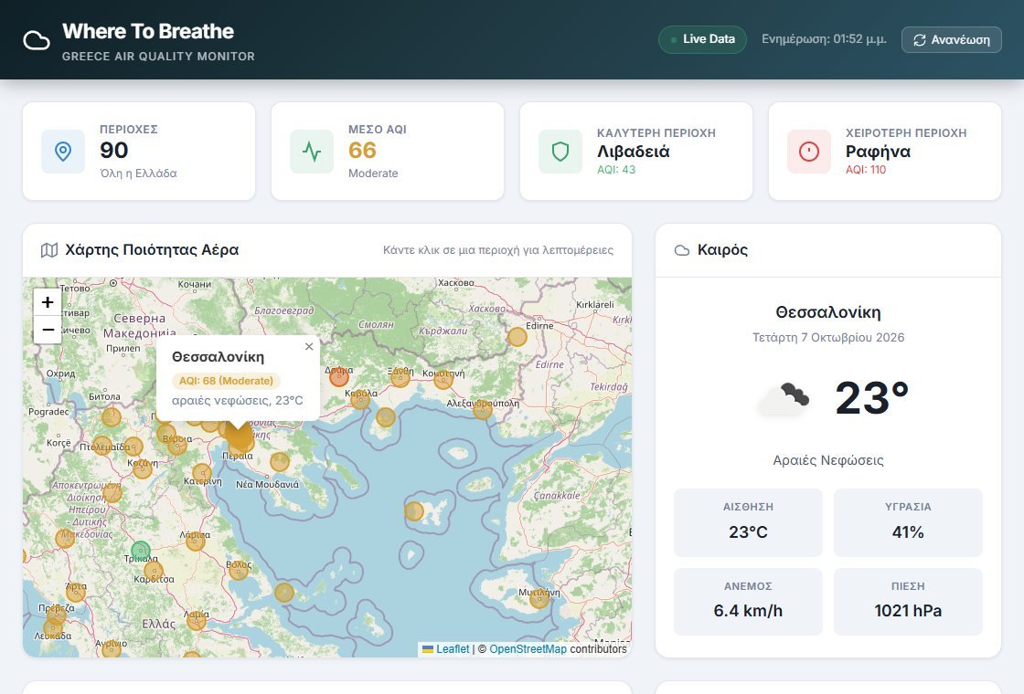Select the green map marker near Τρίκαλα
1024x694 pixels.
click(141, 551)
